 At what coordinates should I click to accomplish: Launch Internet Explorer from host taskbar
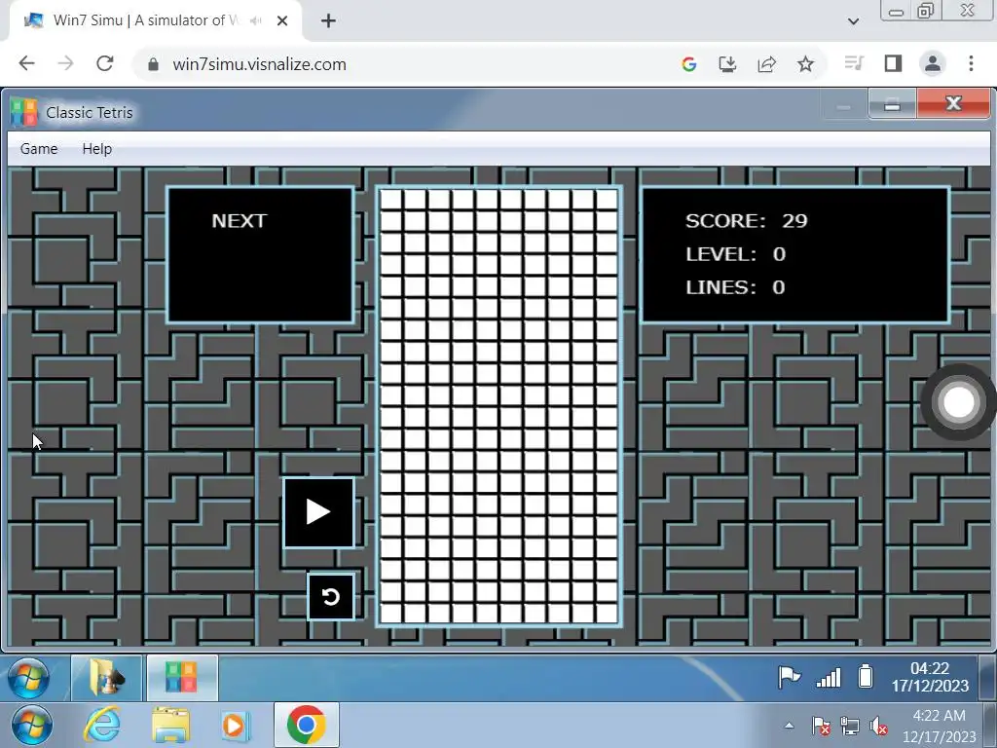click(102, 725)
